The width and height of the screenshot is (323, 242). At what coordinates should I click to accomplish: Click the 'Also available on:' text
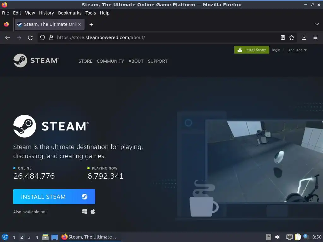tap(30, 212)
